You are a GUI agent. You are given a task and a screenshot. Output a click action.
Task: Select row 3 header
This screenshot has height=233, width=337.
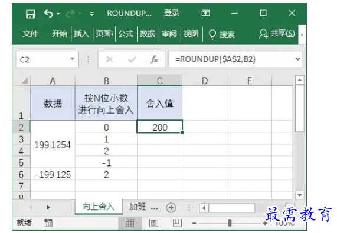point(21,139)
